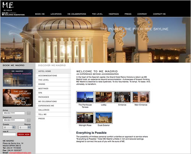The height and width of the screenshot is (154, 191).
Task: Open the Entrance photo thumbnail
Action: point(122,97)
